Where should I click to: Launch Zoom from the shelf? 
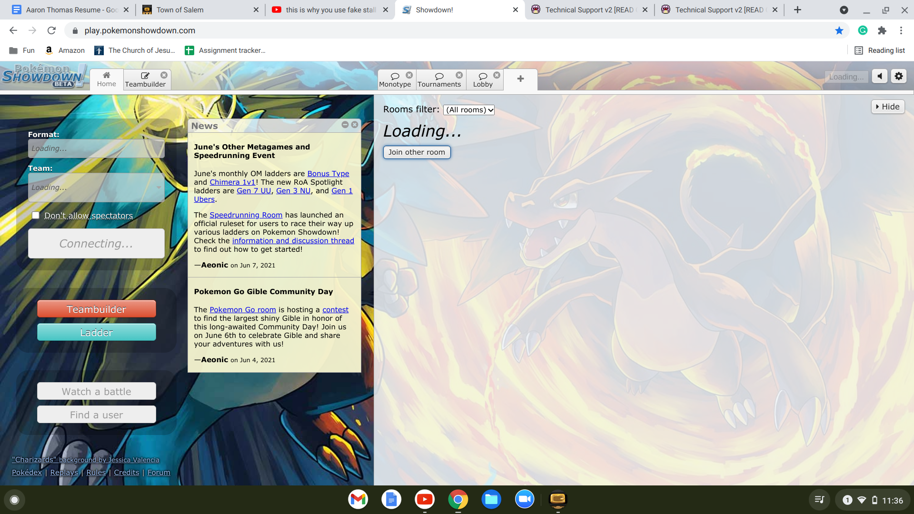tap(525, 499)
